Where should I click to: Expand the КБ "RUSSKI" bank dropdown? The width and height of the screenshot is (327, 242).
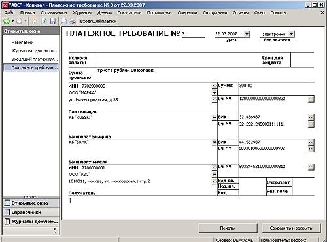point(215,118)
